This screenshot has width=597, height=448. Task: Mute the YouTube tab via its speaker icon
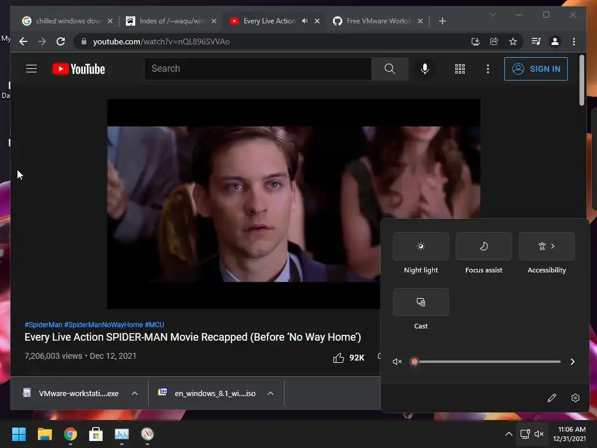pyautogui.click(x=304, y=21)
